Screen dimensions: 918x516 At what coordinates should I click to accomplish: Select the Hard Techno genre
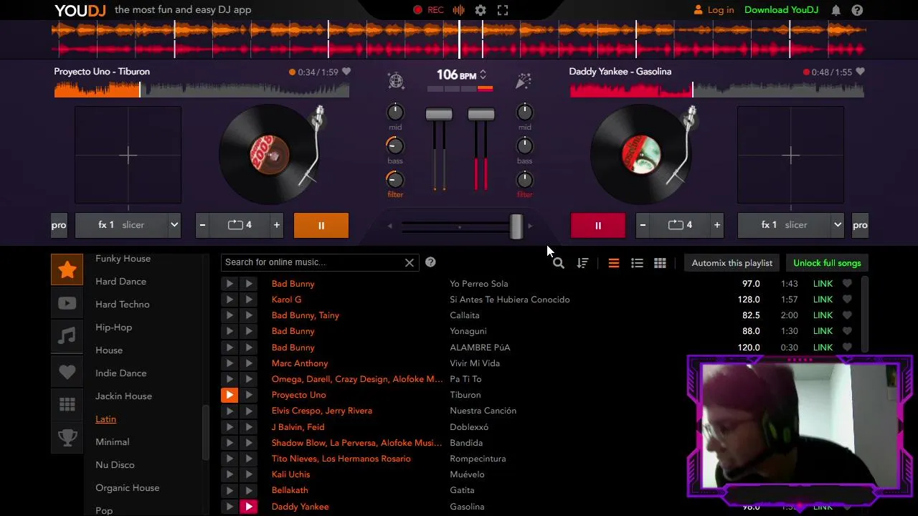[123, 305]
